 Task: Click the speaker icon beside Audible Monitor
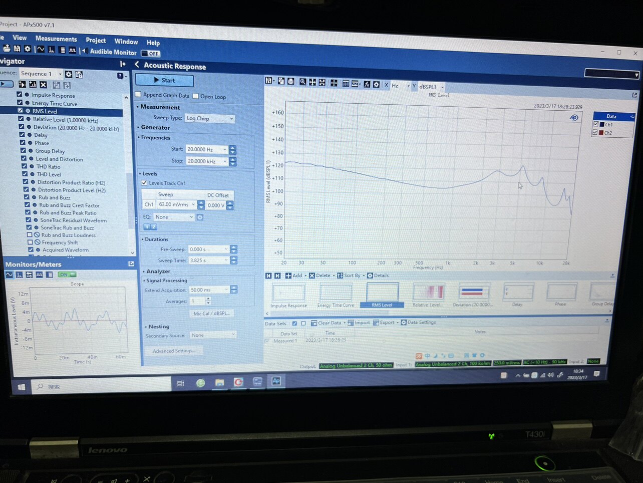[85, 51]
